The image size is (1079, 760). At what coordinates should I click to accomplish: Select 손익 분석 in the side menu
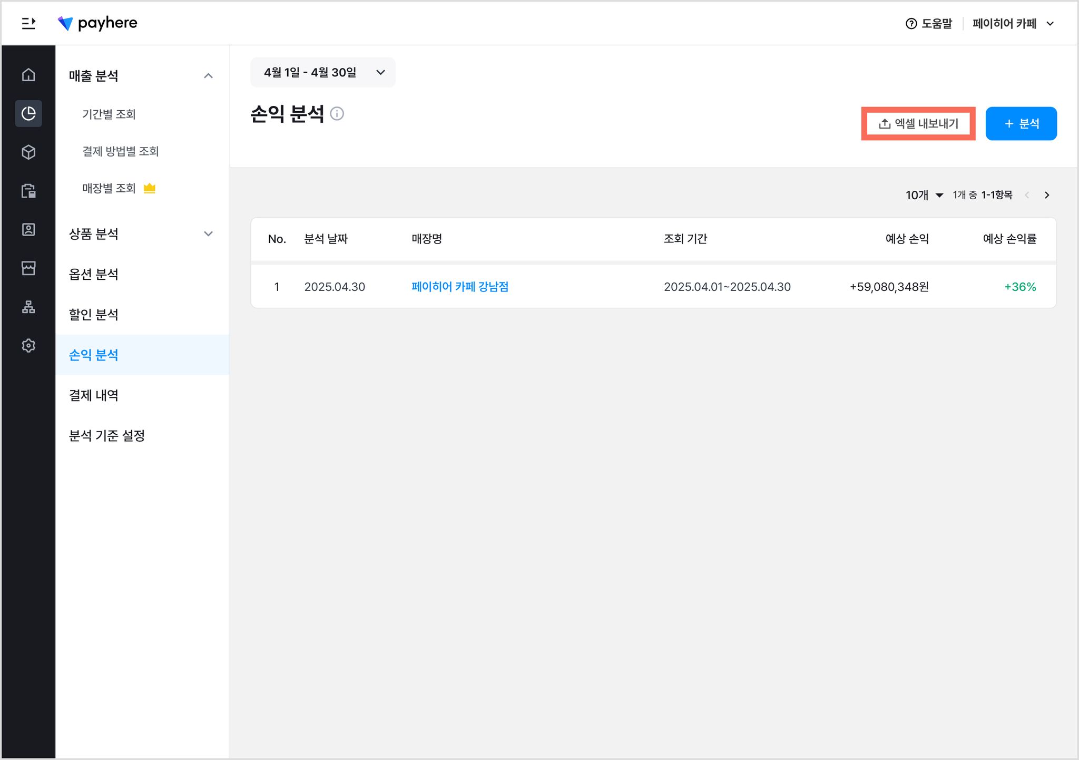142,355
